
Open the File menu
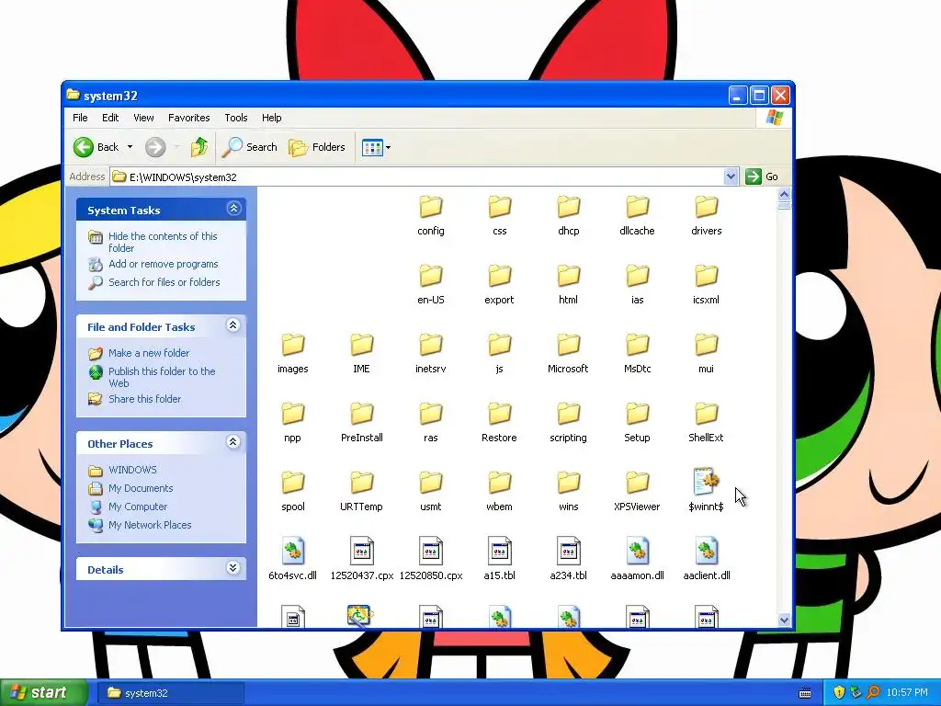click(x=80, y=118)
